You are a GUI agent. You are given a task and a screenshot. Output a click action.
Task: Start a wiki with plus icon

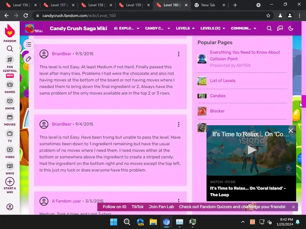click(x=10, y=182)
